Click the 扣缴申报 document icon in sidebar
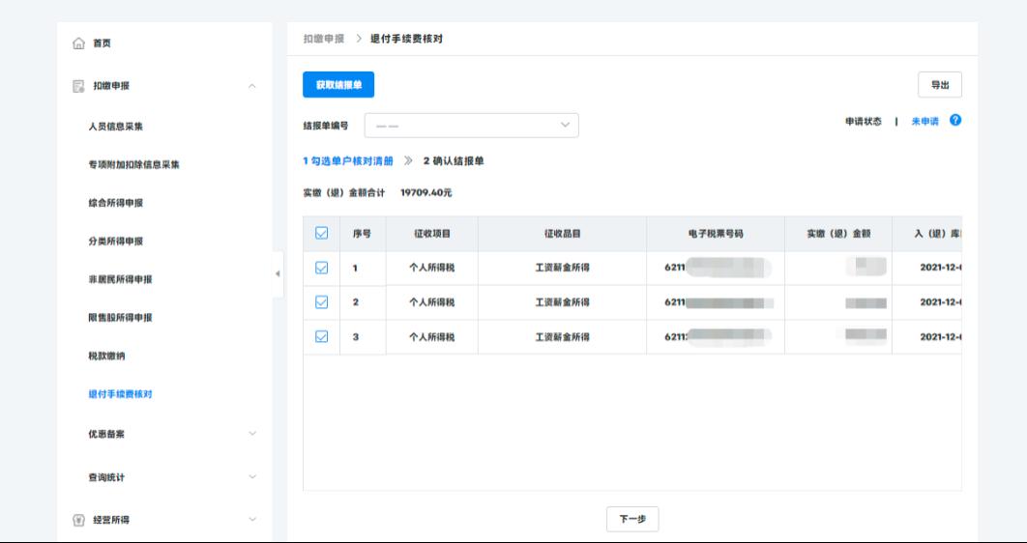This screenshot has height=543, width=1027. [x=79, y=86]
